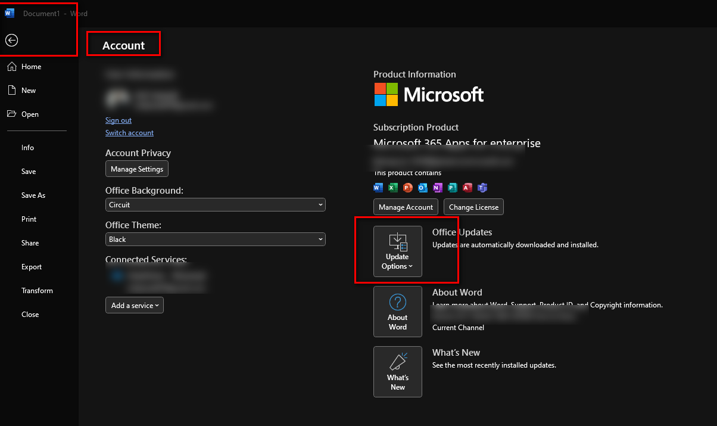Click the Manage Account button
The image size is (717, 426).
point(406,207)
